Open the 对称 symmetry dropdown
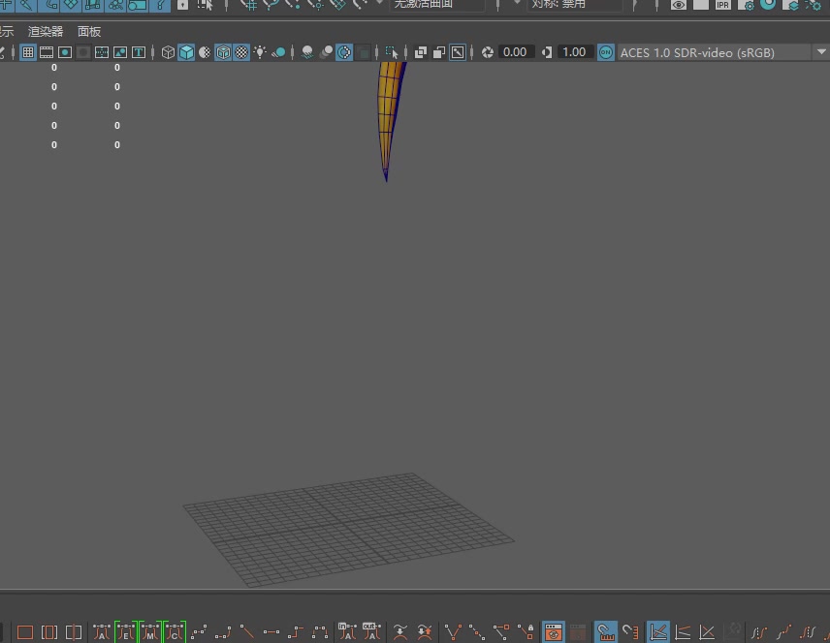The width and height of the screenshot is (830, 643). pos(574,4)
